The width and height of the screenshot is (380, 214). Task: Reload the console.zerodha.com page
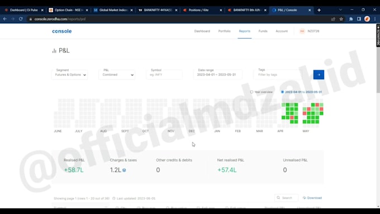[21, 19]
